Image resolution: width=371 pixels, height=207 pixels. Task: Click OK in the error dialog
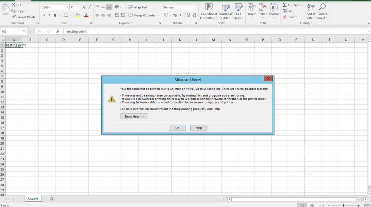click(x=177, y=128)
